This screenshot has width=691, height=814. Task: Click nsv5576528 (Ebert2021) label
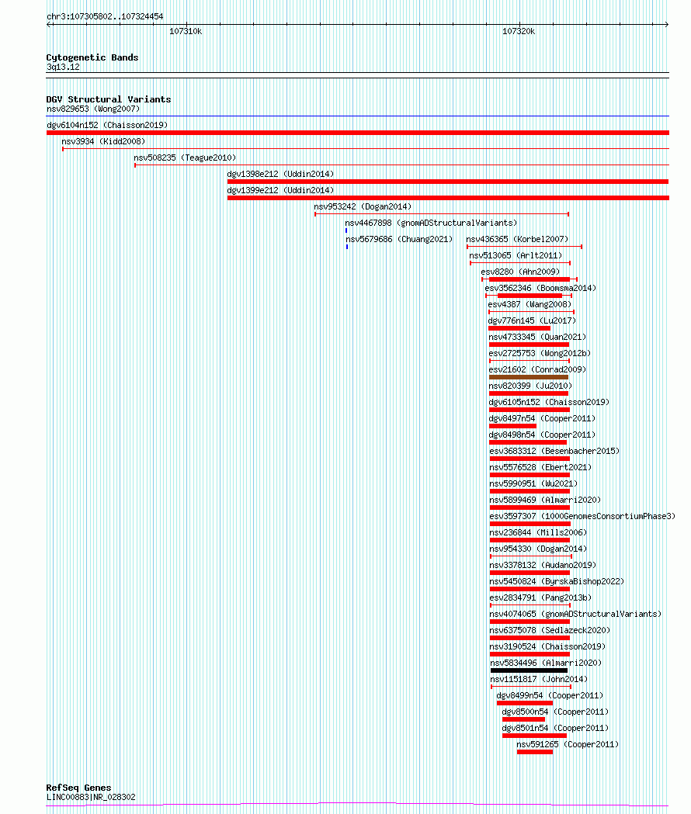click(x=540, y=467)
